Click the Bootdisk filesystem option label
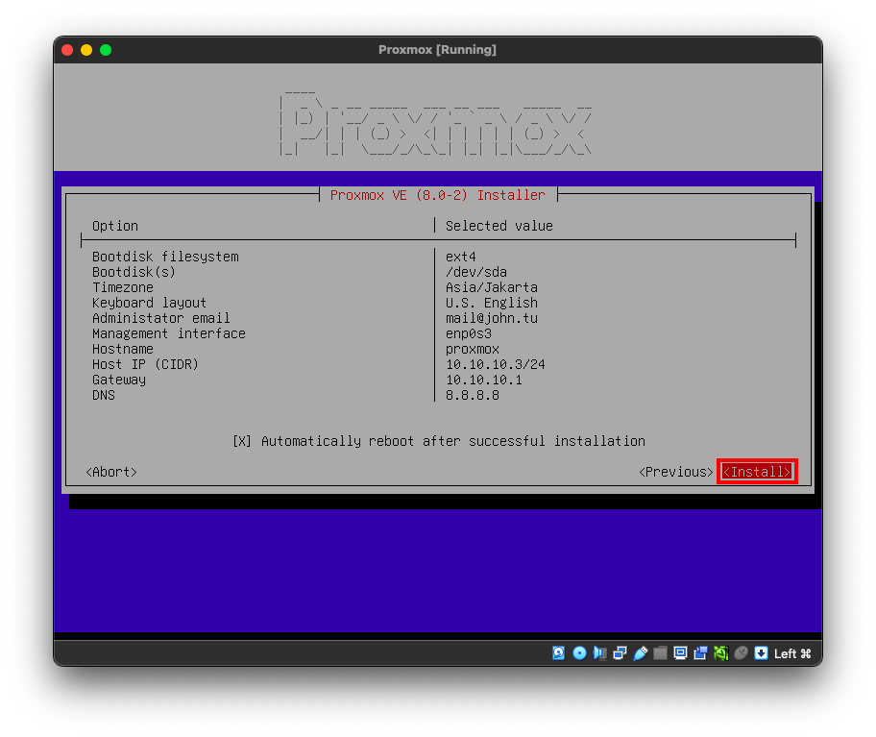This screenshot has width=876, height=737. tap(165, 257)
